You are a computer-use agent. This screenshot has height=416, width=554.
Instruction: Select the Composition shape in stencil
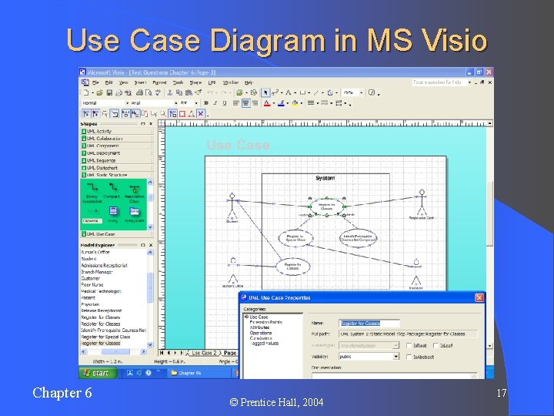112,191
